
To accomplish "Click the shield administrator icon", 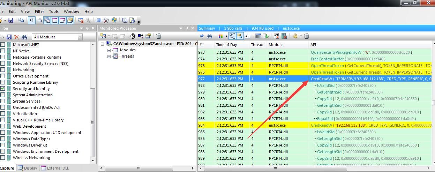I will pyautogui.click(x=114, y=20).
